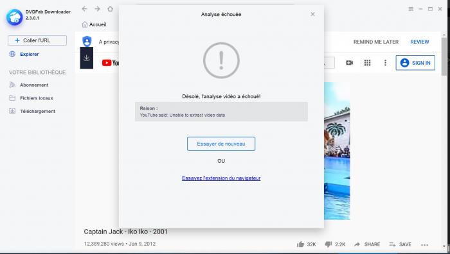Click REMIND ME LATER
Screen dimensions: 450x254
[376, 42]
